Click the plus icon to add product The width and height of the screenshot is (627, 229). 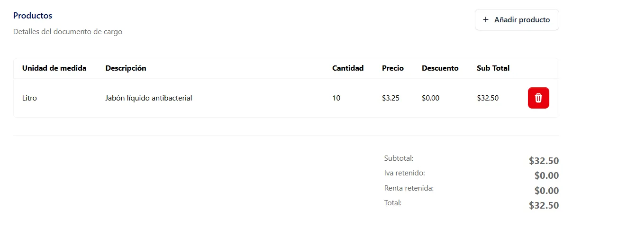click(485, 20)
